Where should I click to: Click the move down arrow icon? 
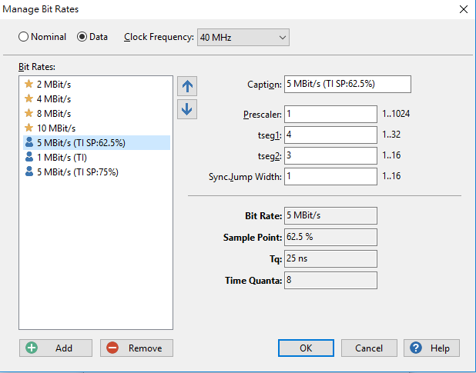point(186,108)
